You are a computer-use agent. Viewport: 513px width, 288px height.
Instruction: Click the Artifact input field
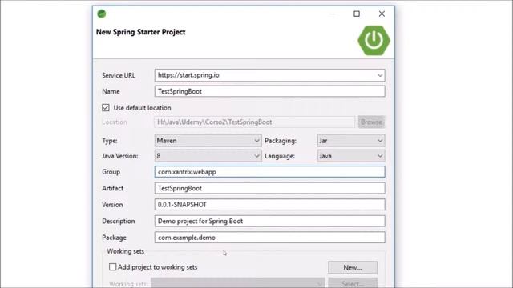(x=269, y=189)
